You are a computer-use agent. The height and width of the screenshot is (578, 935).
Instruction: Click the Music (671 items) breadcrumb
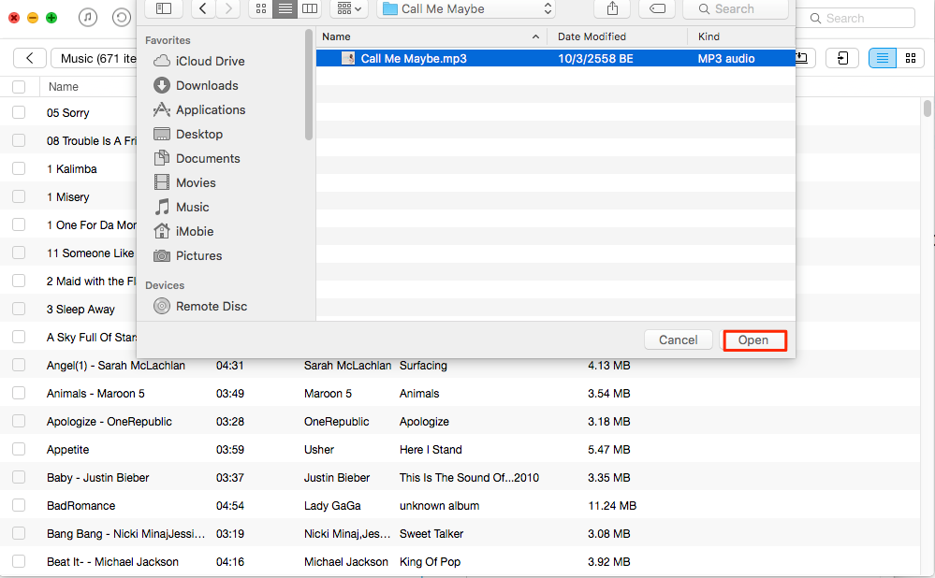pos(94,58)
